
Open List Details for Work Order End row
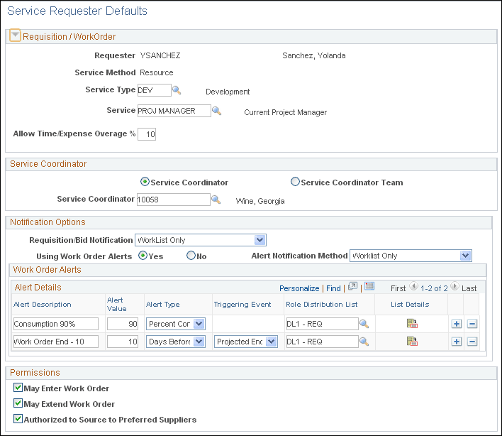click(x=412, y=341)
